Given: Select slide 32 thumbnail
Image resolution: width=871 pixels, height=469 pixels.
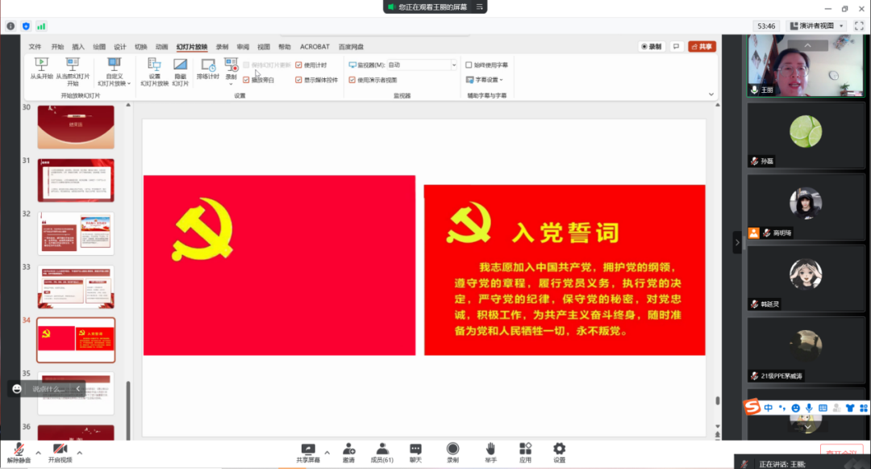Looking at the screenshot, I should (76, 232).
